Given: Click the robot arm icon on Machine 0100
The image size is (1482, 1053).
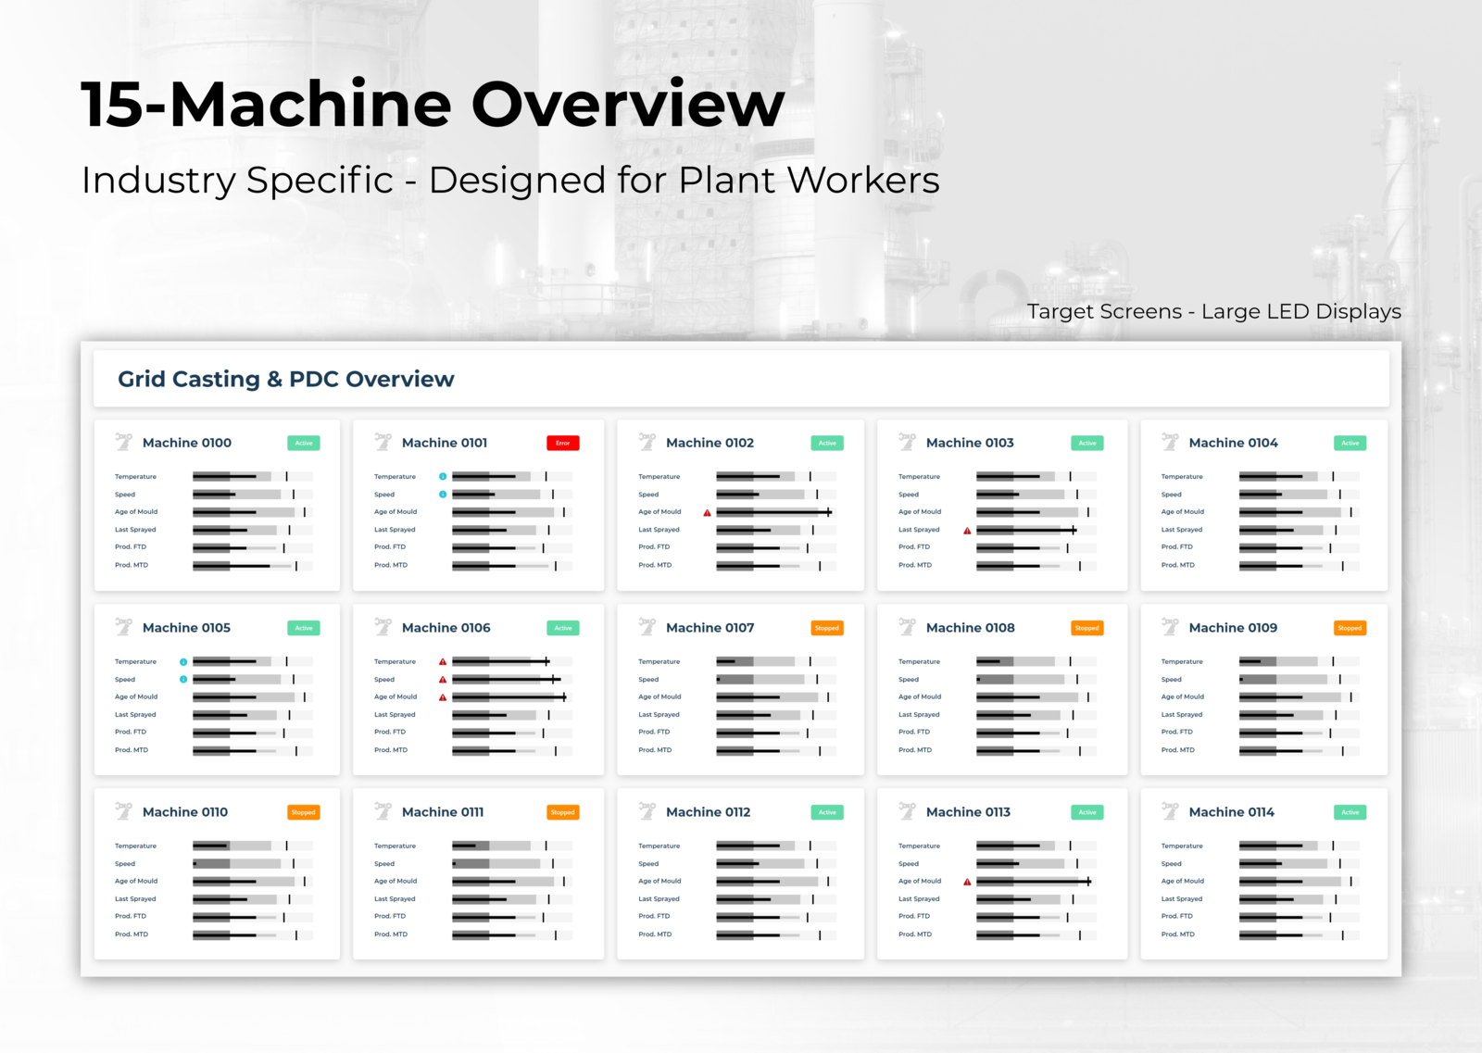Looking at the screenshot, I should coord(121,443).
